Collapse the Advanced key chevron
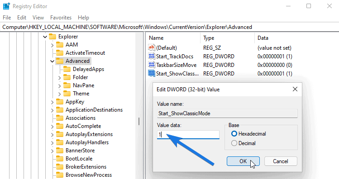339x179 pixels. coord(53,61)
